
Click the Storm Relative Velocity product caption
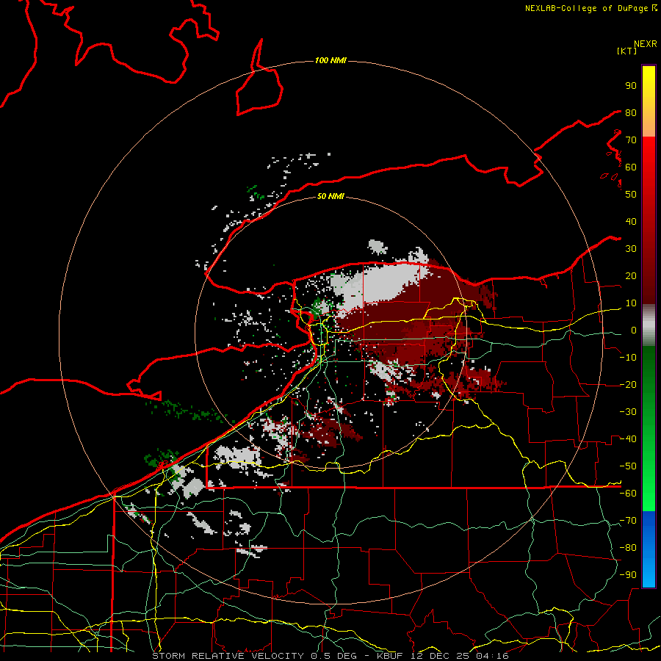pyautogui.click(x=330, y=656)
